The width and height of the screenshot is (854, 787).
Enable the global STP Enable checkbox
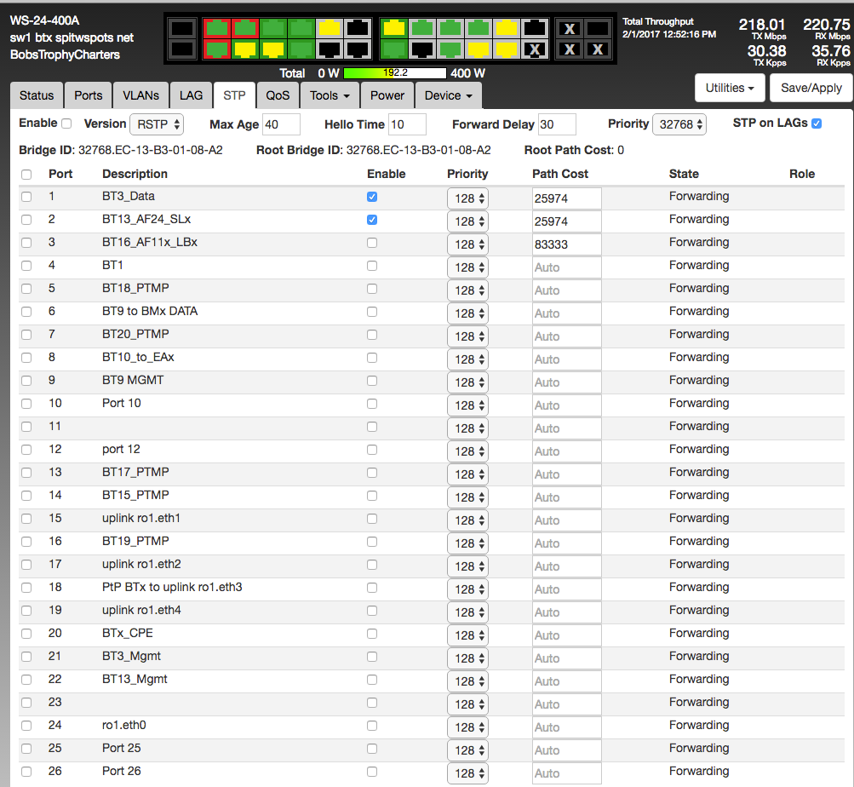(x=66, y=124)
